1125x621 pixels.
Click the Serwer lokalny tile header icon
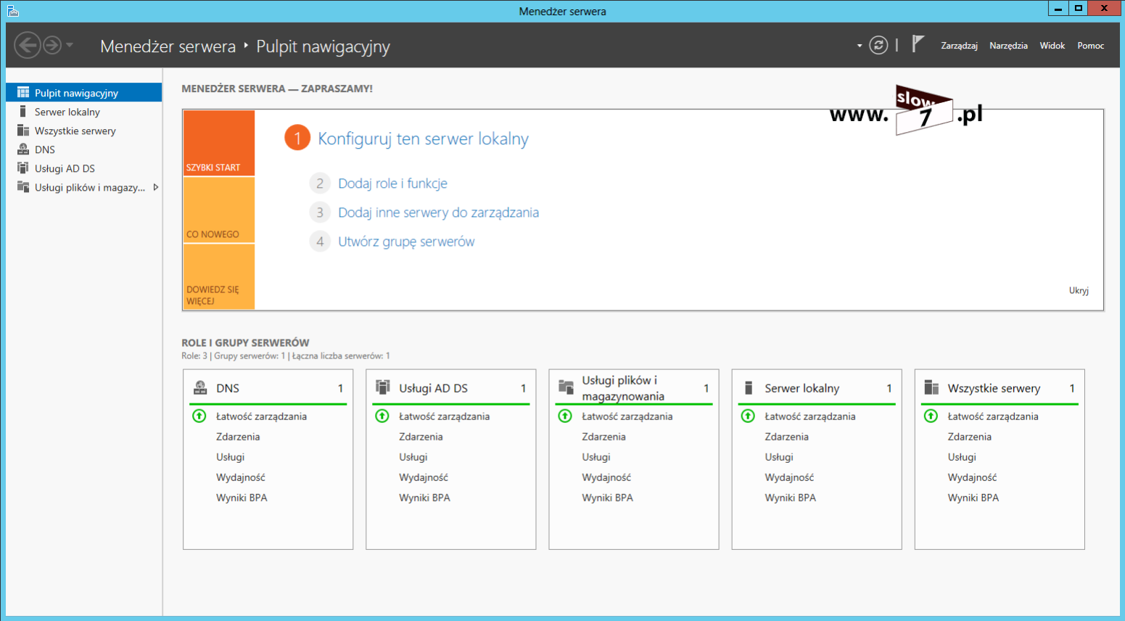click(x=749, y=387)
